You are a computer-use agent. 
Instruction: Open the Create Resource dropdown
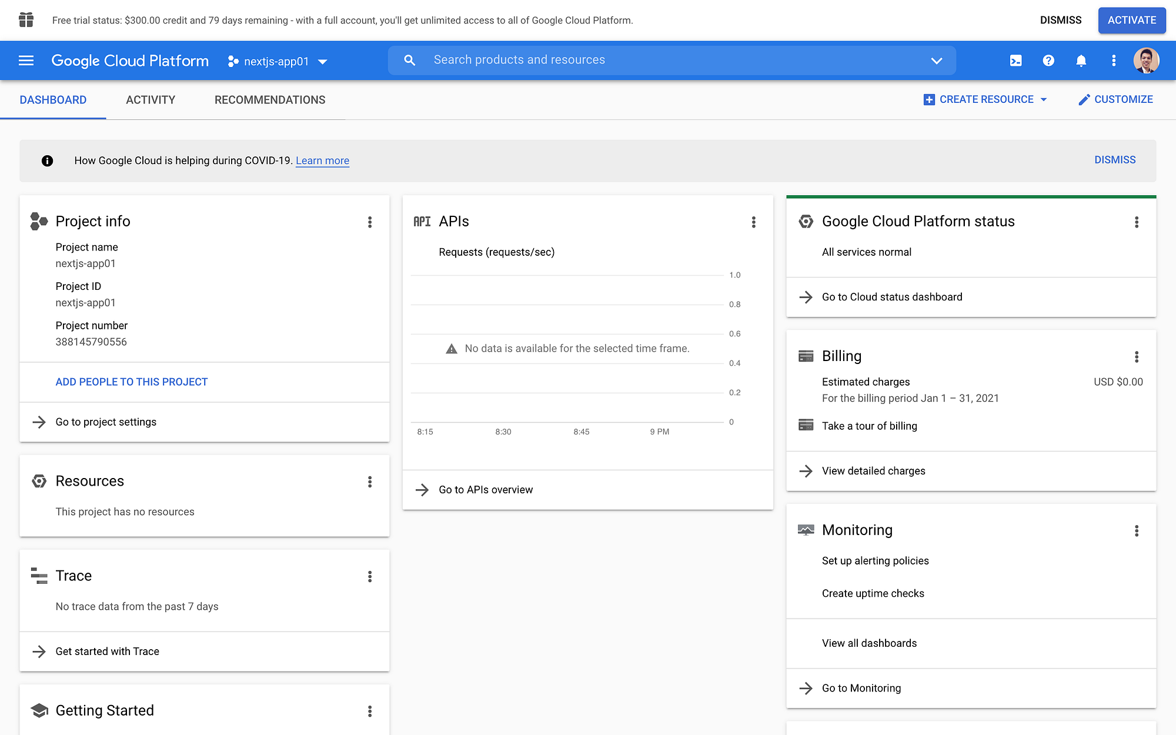pos(986,99)
